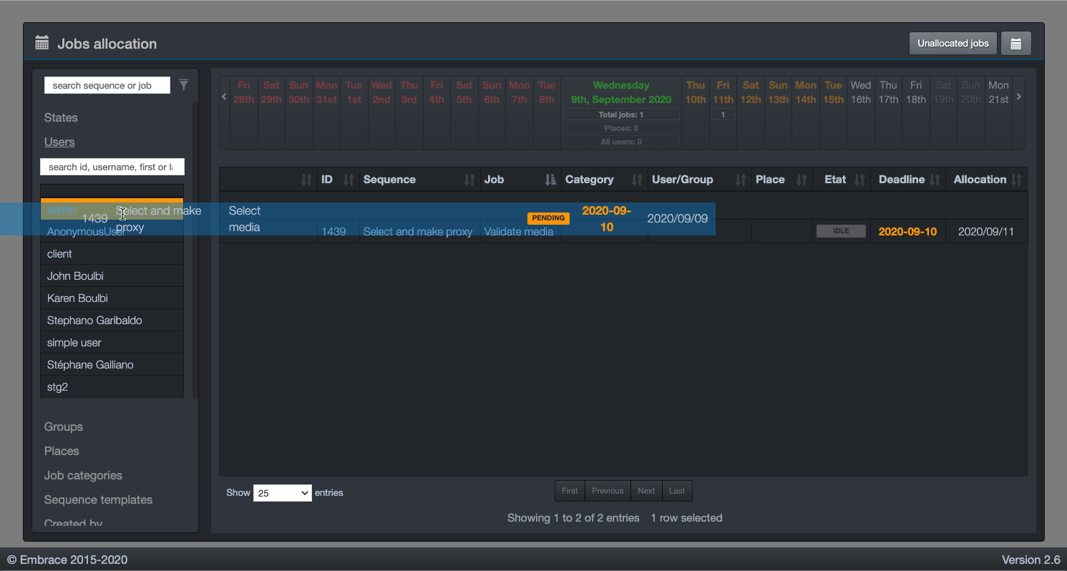
Task: Select the simple user entry
Action: pyautogui.click(x=112, y=343)
